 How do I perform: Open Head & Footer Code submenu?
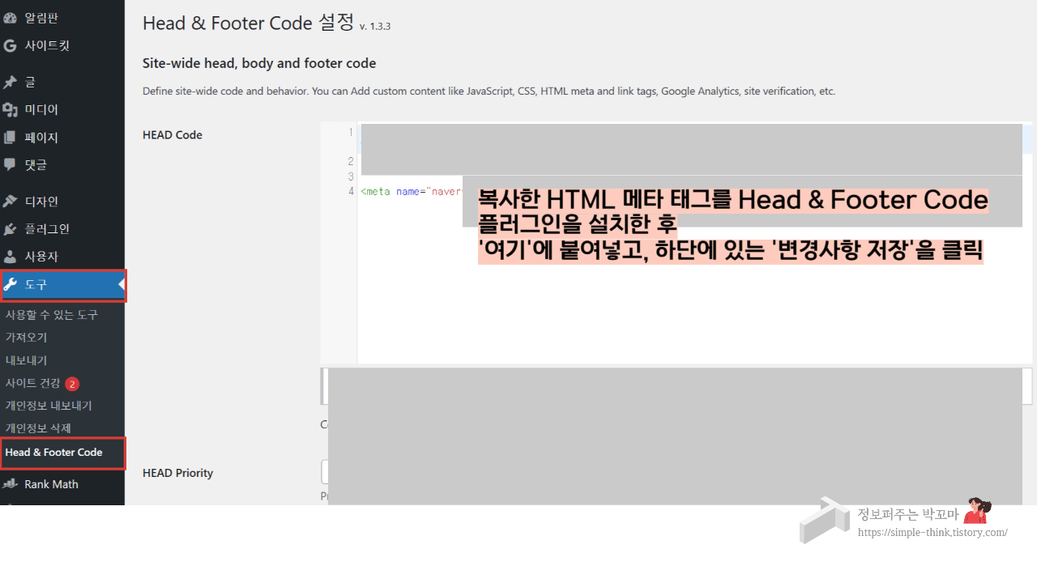pyautogui.click(x=53, y=452)
